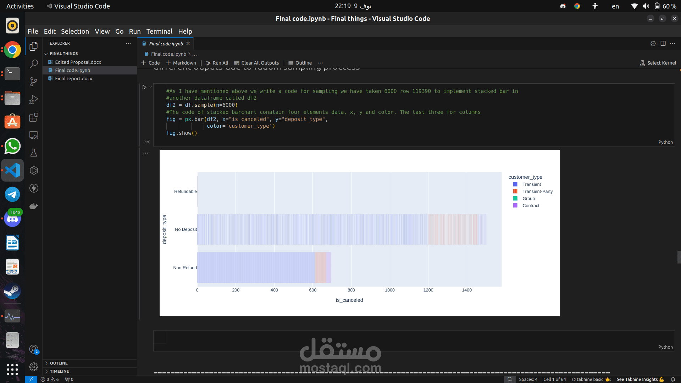Open the Terminal menu
The height and width of the screenshot is (383, 681).
(159, 31)
